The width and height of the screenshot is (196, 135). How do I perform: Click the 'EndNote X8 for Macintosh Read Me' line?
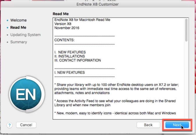(82, 20)
